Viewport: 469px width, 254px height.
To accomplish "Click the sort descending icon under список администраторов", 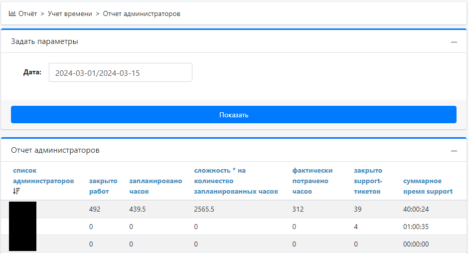I will [16, 191].
